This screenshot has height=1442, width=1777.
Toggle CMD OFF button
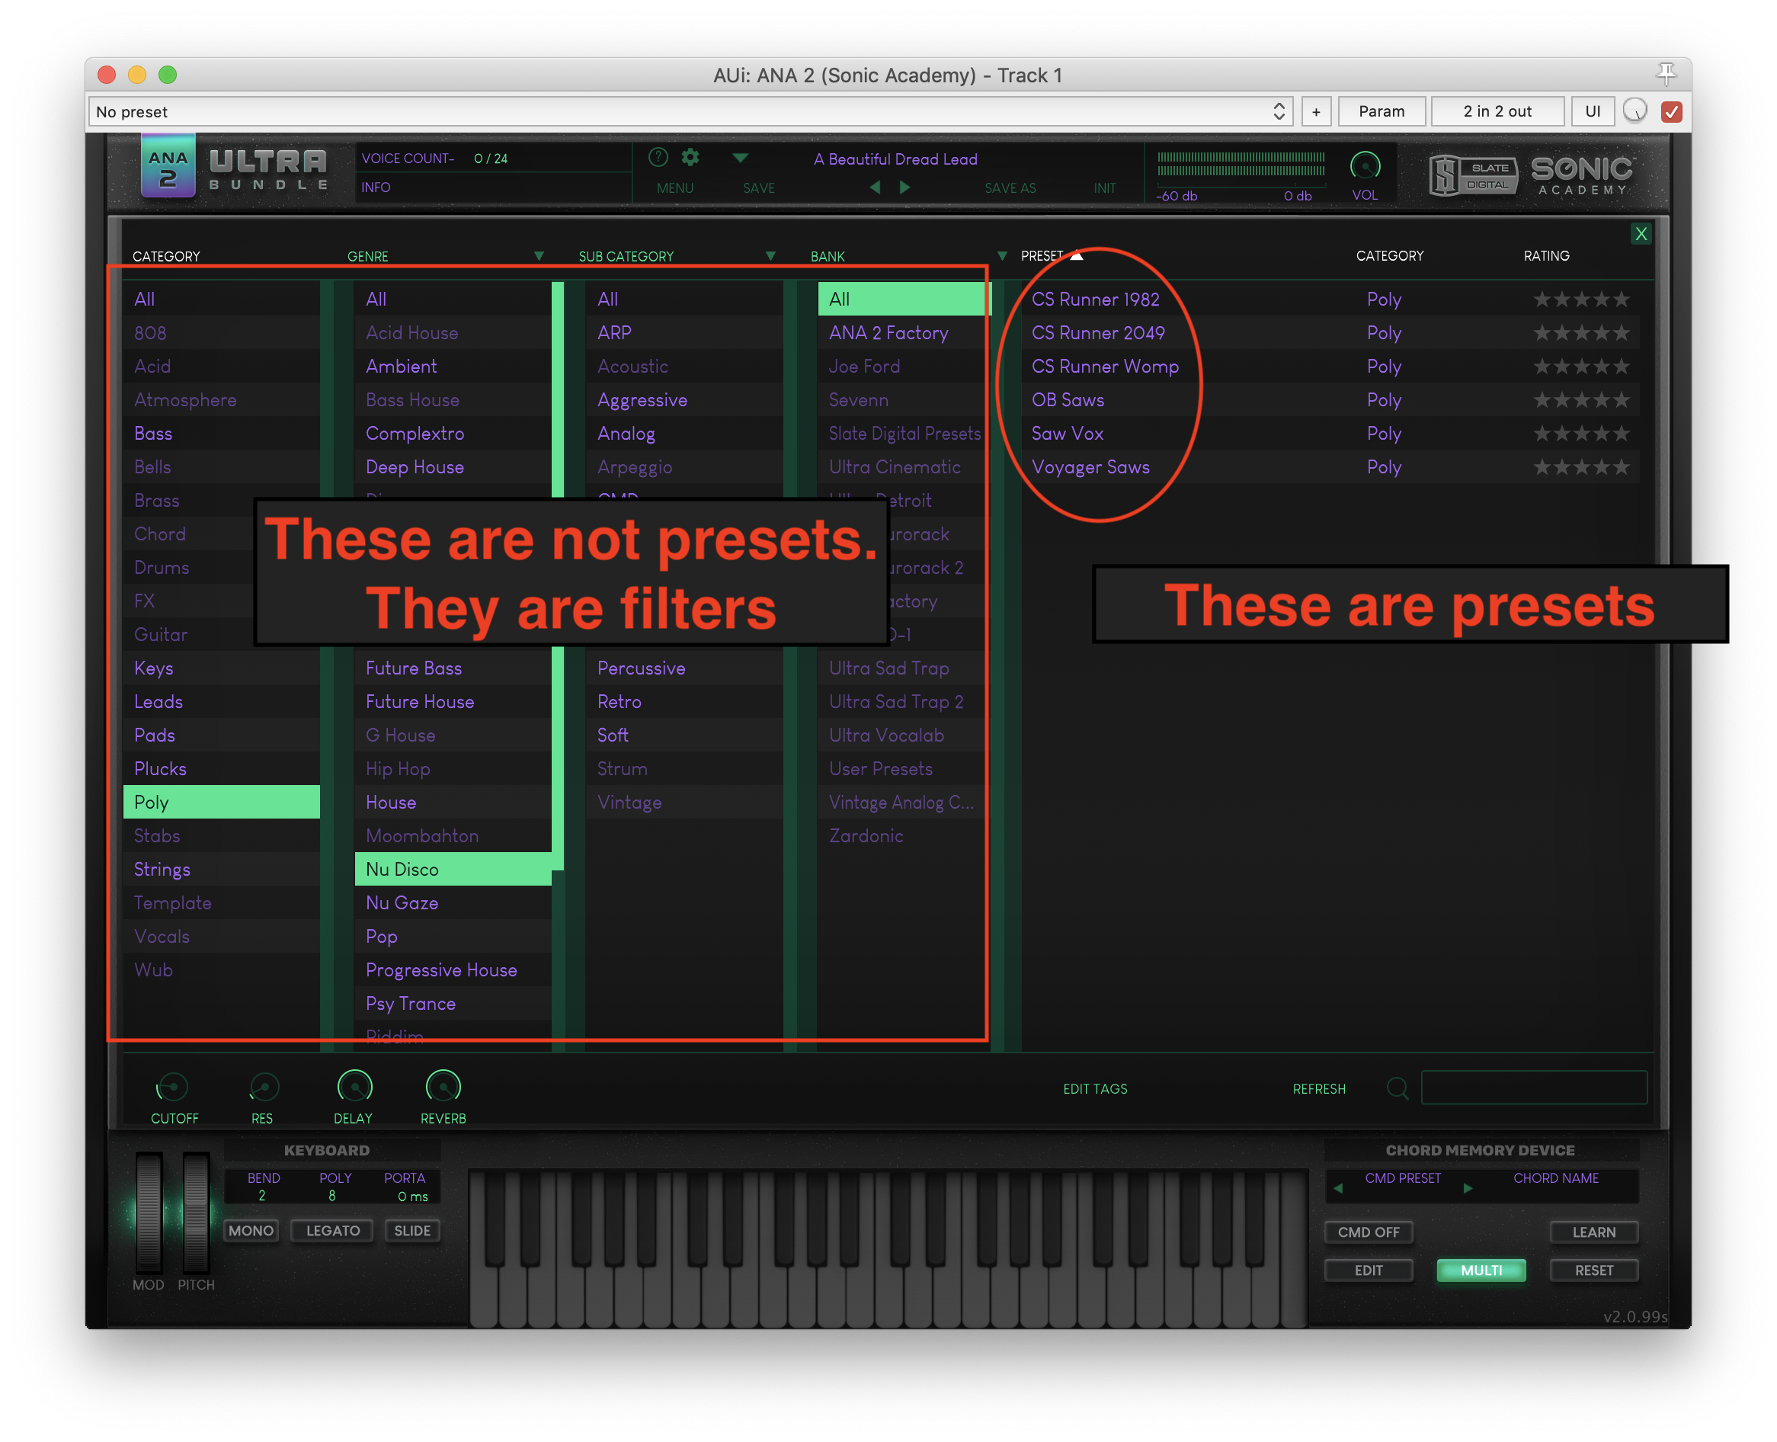pos(1369,1232)
